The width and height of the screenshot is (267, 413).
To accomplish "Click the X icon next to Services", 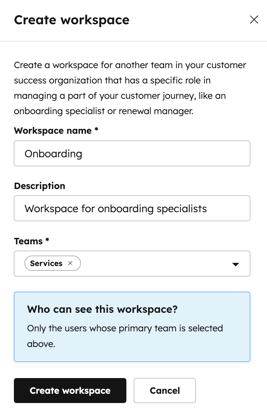I will pyautogui.click(x=70, y=263).
